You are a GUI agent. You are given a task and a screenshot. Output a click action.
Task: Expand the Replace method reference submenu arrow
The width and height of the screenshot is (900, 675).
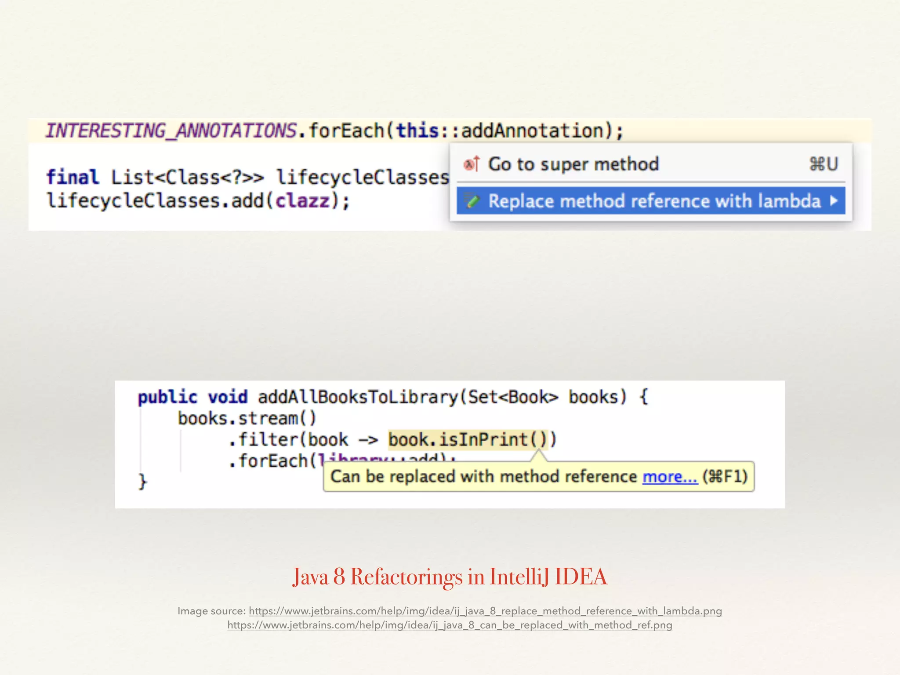point(834,201)
